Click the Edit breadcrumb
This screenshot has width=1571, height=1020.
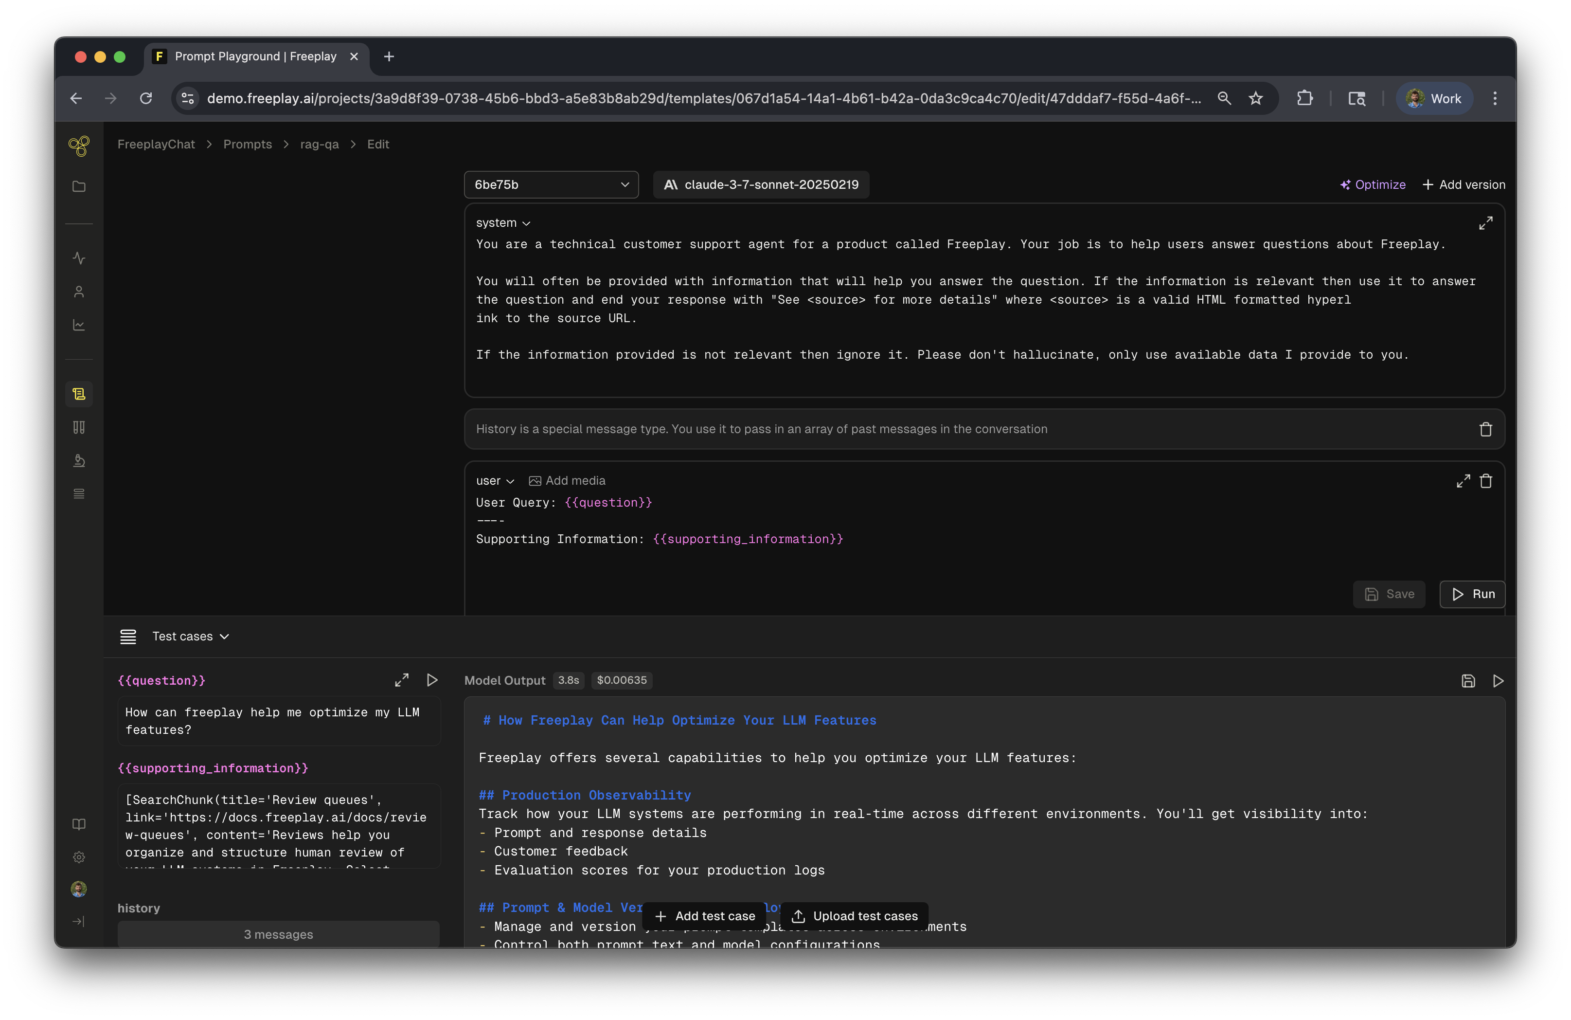point(377,144)
